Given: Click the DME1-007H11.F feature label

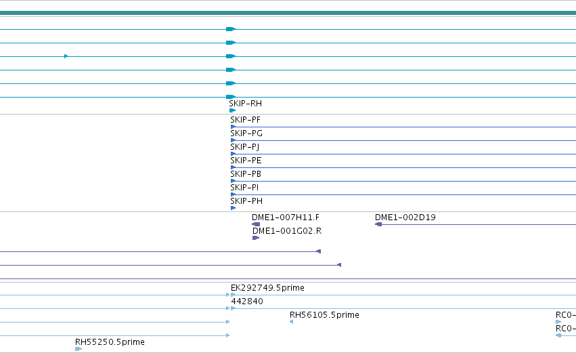Looking at the screenshot, I should 286,217.
